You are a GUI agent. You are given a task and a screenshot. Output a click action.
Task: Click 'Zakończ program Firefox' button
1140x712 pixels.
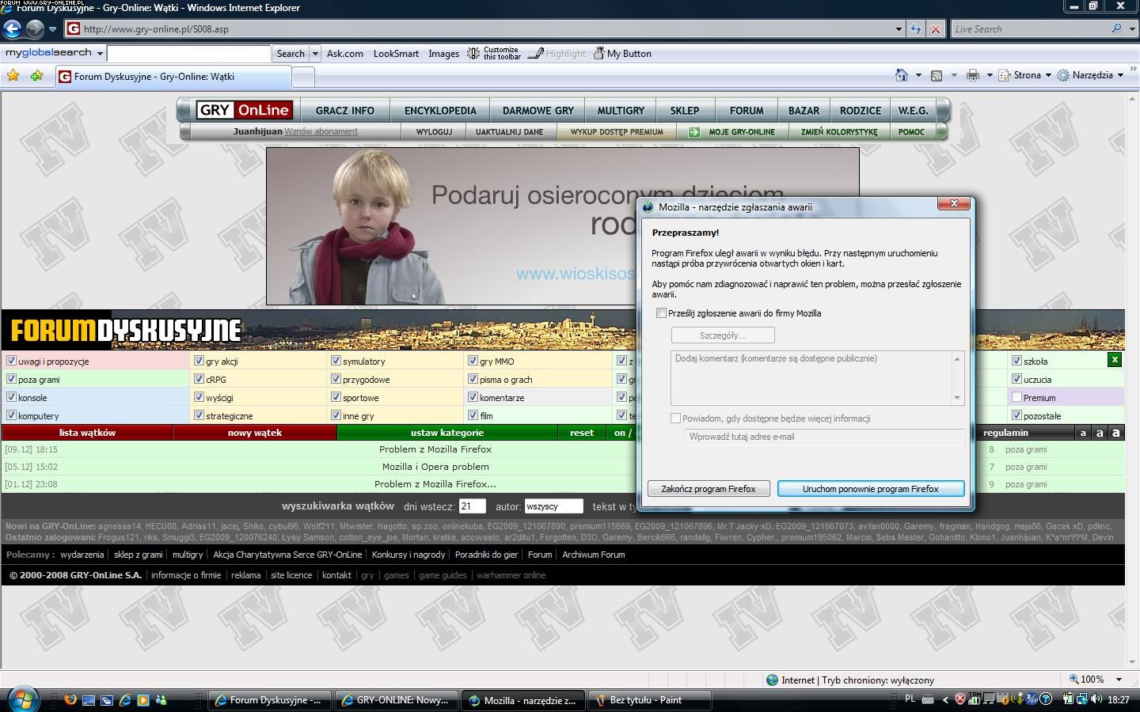point(709,489)
